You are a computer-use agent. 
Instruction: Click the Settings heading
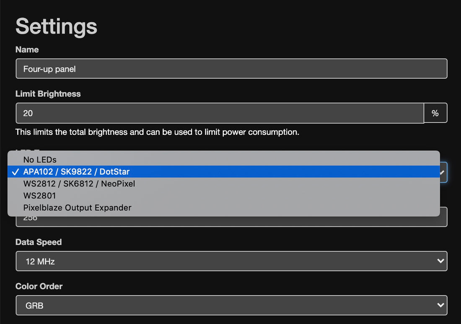(x=56, y=26)
